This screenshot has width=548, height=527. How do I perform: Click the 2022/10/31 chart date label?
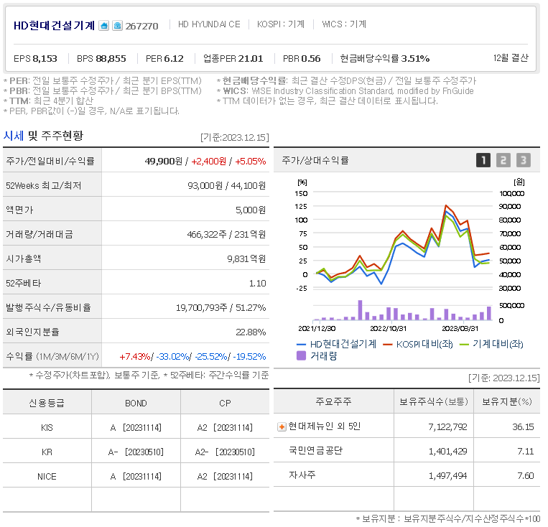pos(388,329)
